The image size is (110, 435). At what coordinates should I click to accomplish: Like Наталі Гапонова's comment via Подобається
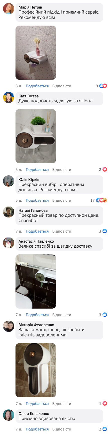[37, 231]
